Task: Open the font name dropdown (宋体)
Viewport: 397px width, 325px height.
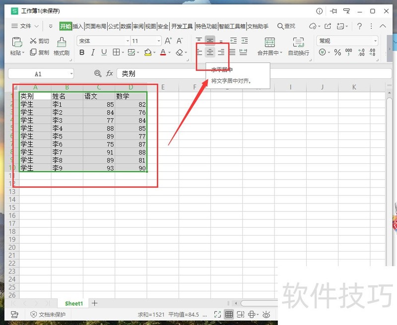Action: coord(128,41)
